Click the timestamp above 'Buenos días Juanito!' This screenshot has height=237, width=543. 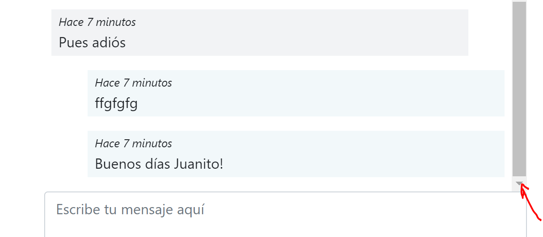(x=134, y=143)
